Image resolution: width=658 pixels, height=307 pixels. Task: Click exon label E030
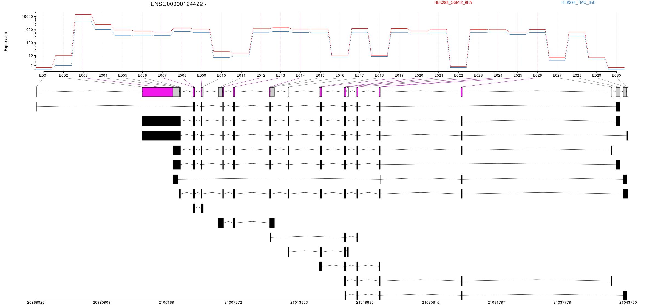coord(616,75)
